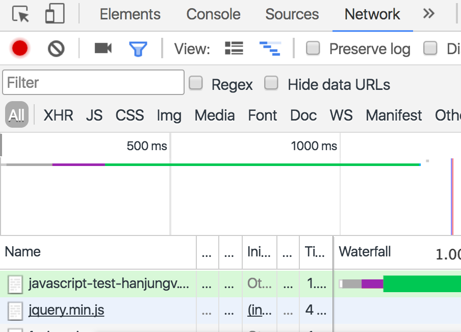Filter requests by Manifest
The width and height of the screenshot is (461, 332).
point(394,115)
